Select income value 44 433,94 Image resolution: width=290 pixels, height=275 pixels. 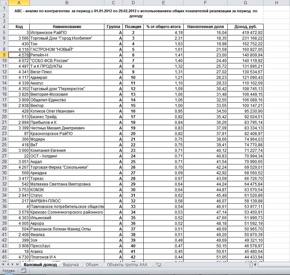(x=245, y=257)
